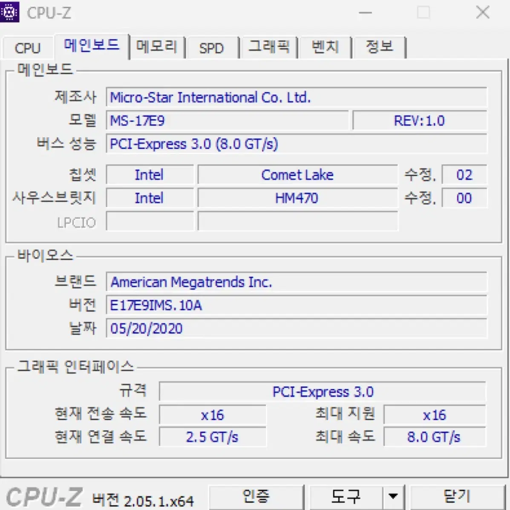Click the 2.5 GT/s current link speed
Image resolution: width=510 pixels, height=510 pixels.
pyautogui.click(x=213, y=437)
